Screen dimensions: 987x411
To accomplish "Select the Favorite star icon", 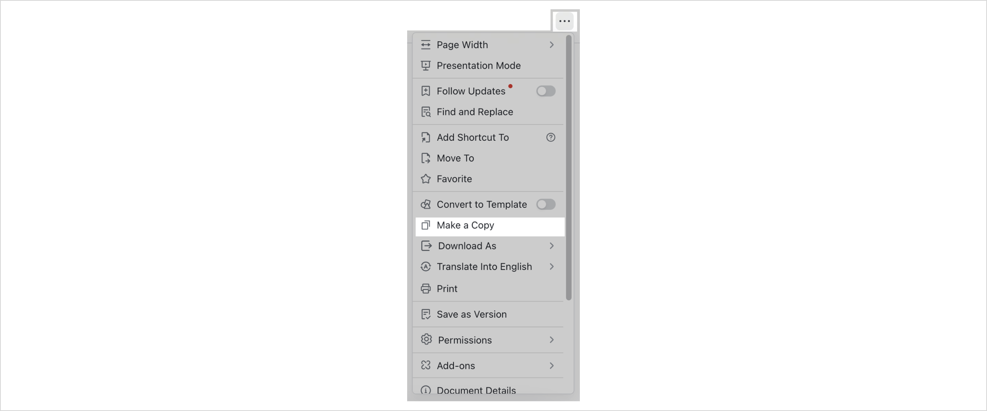I will (x=426, y=179).
